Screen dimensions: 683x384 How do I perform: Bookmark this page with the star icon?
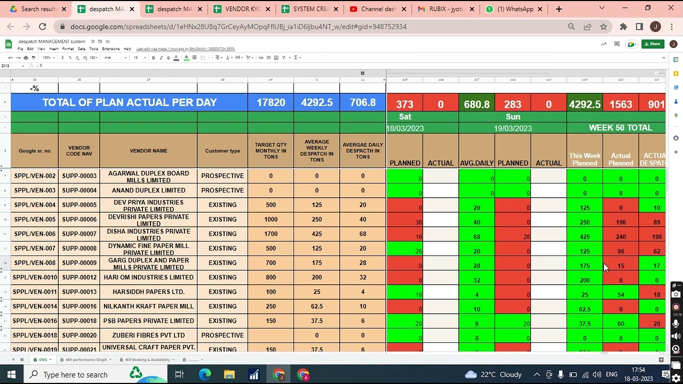pyautogui.click(x=603, y=27)
